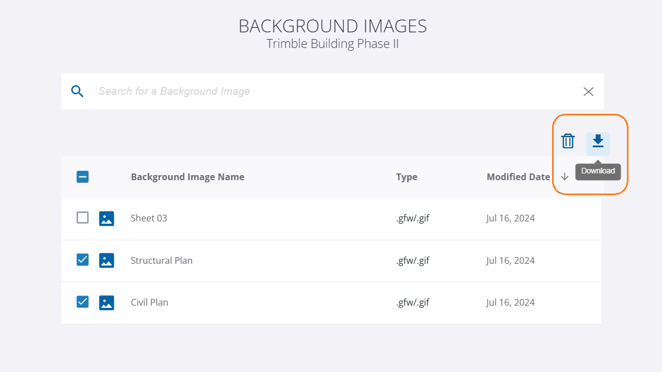Screen dimensions: 662x372
Task: Click the magnifier search icon
Action: [77, 91]
